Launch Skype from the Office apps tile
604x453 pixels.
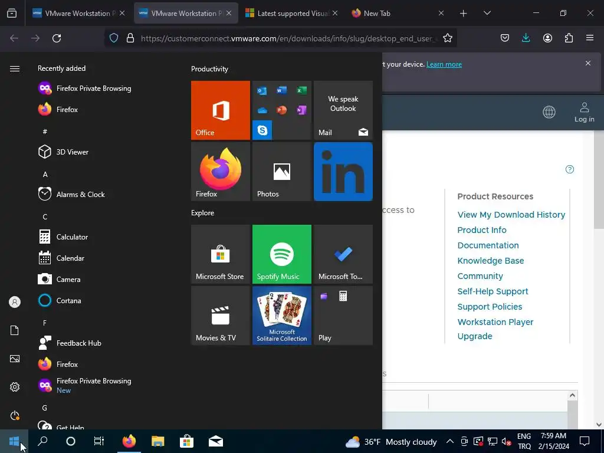coord(262,130)
